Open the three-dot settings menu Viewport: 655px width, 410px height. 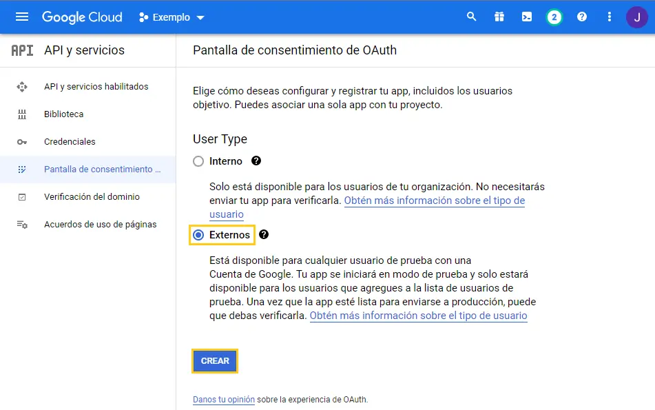click(610, 17)
